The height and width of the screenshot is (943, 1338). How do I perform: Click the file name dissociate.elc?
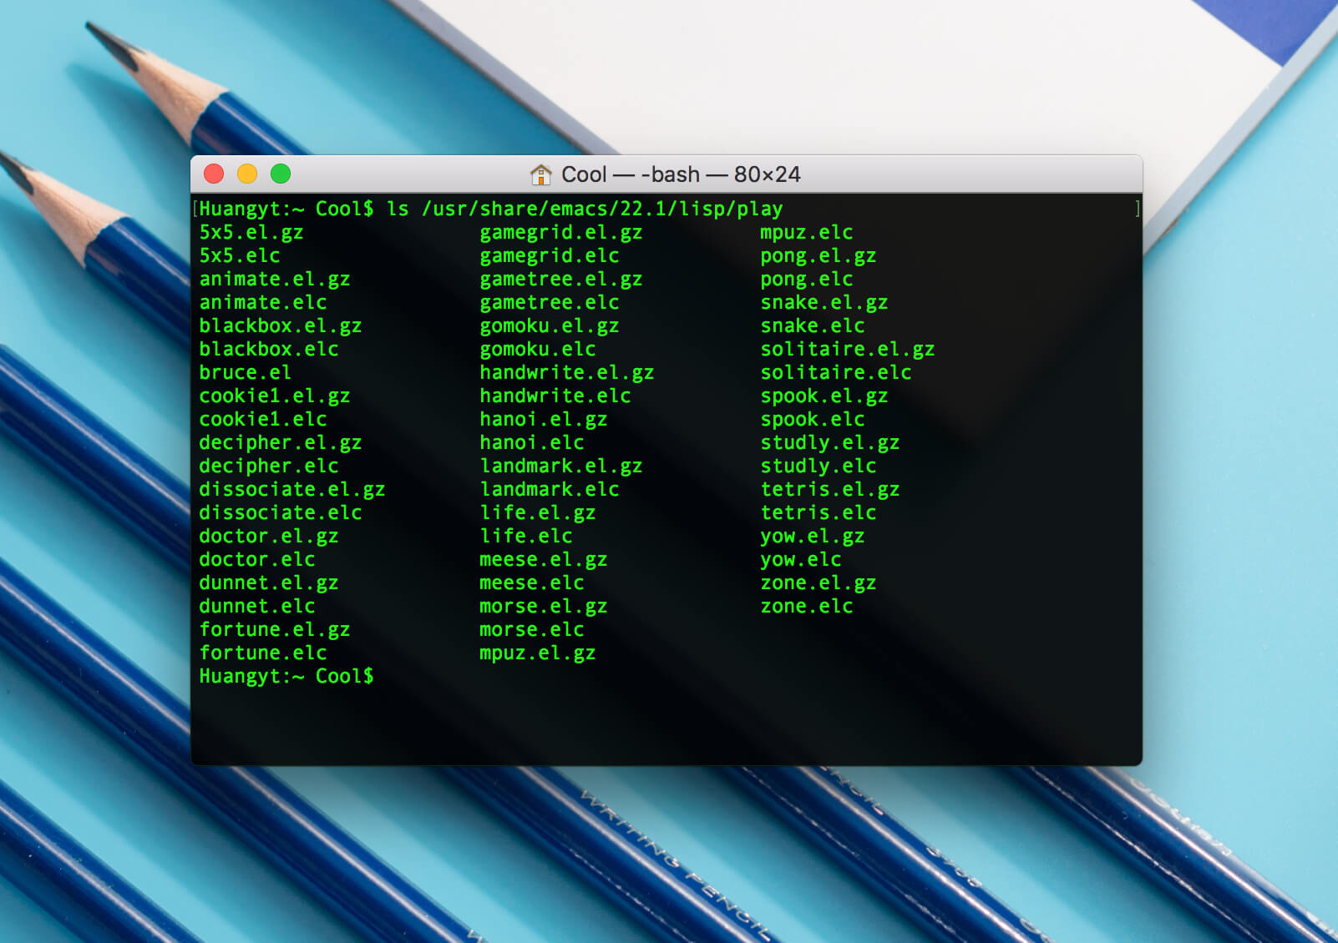(x=281, y=512)
